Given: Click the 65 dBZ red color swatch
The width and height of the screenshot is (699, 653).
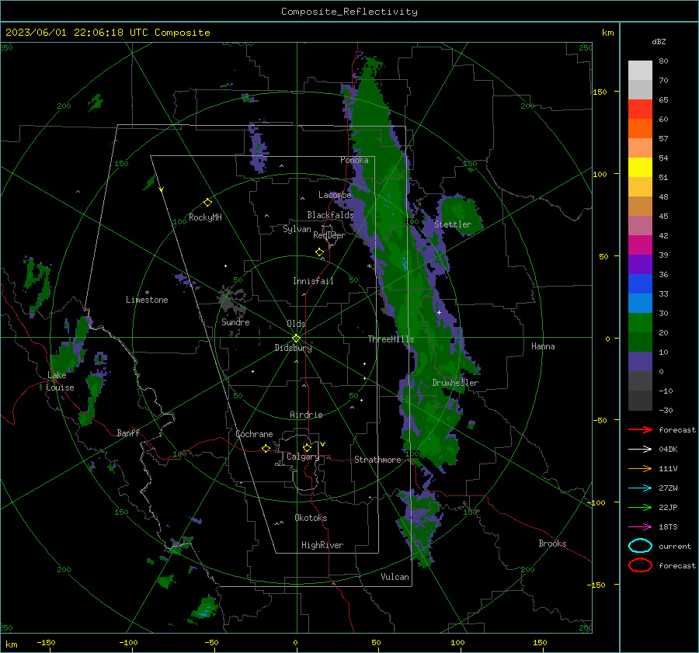Looking at the screenshot, I should [x=640, y=109].
